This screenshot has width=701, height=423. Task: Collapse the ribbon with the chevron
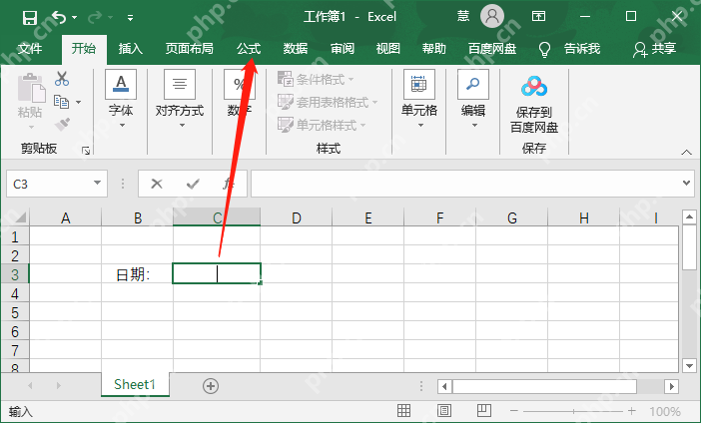tap(686, 153)
